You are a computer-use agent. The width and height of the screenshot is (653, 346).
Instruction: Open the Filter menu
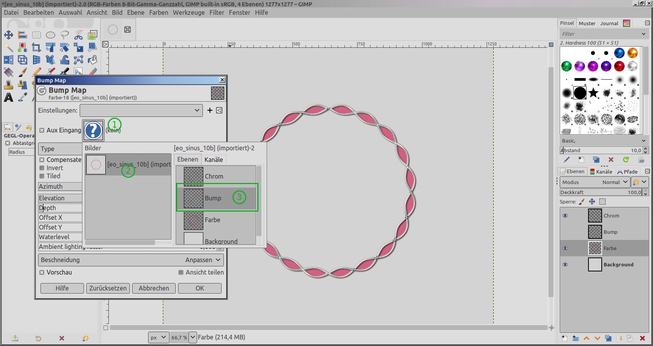(217, 12)
